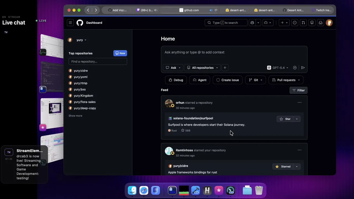The height and width of the screenshot is (199, 354).
Task: Focus the Type / to search box
Action: [226, 23]
